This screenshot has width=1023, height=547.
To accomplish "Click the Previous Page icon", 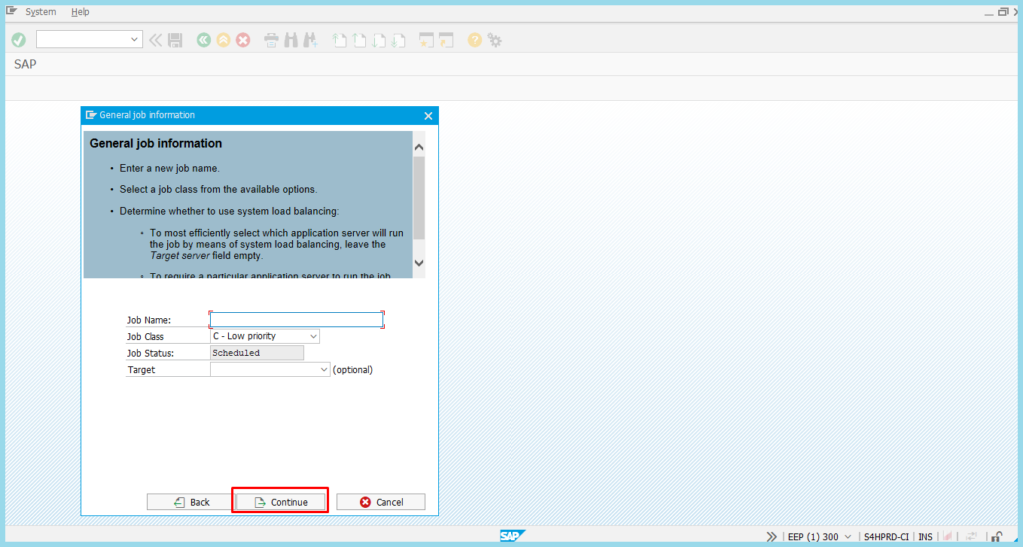I will click(359, 40).
